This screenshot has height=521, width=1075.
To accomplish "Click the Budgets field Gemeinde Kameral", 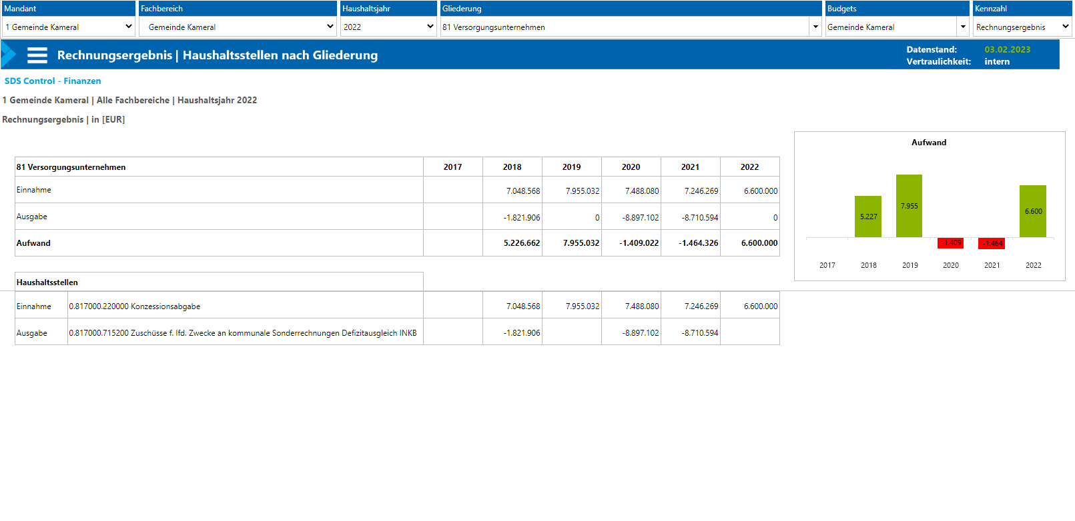I will point(891,27).
